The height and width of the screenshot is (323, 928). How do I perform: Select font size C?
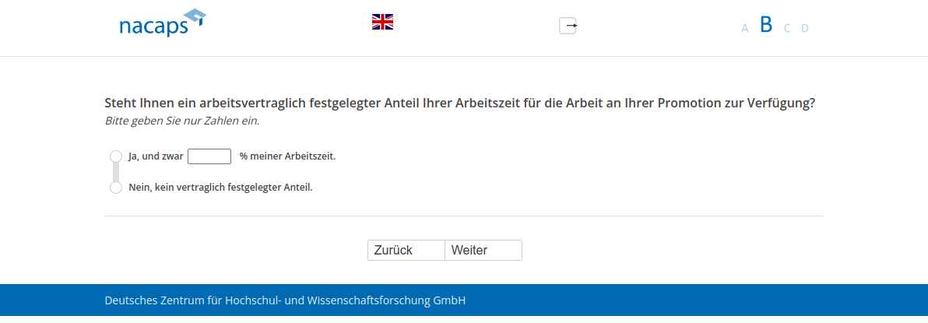click(787, 29)
